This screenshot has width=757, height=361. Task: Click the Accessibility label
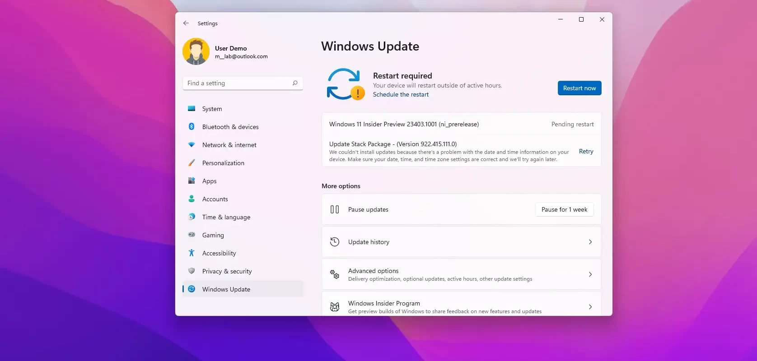tap(219, 253)
